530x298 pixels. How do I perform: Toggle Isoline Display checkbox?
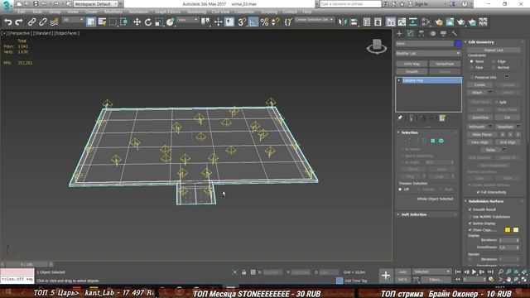click(x=470, y=223)
